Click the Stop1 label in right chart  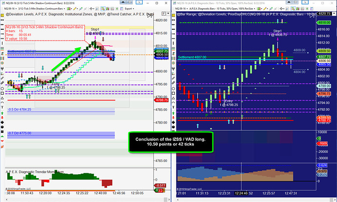point(277,31)
